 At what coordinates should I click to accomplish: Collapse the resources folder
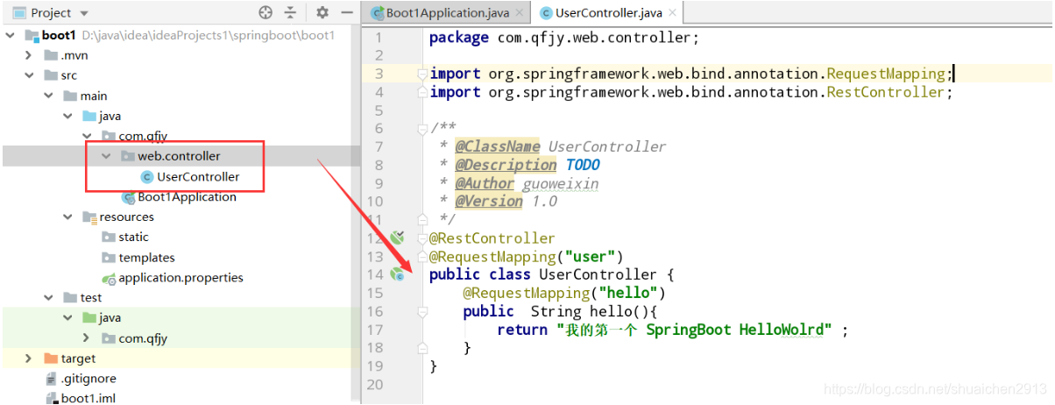tap(68, 217)
